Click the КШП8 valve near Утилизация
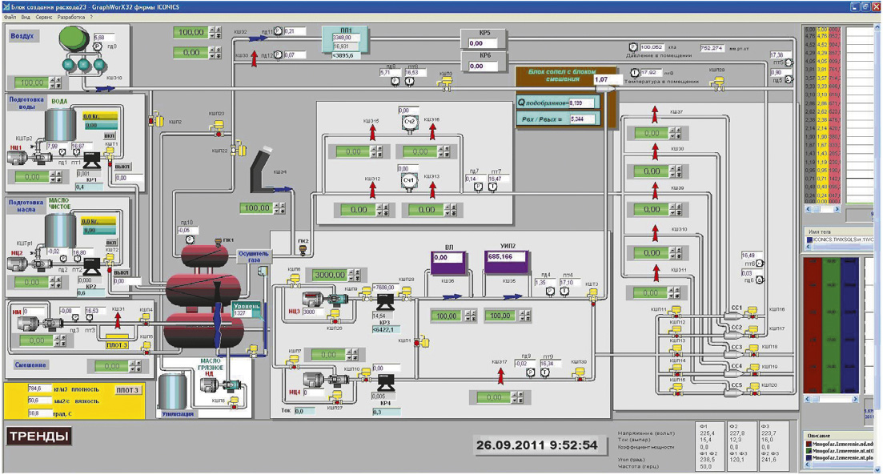This screenshot has width=883, height=475. 235,403
